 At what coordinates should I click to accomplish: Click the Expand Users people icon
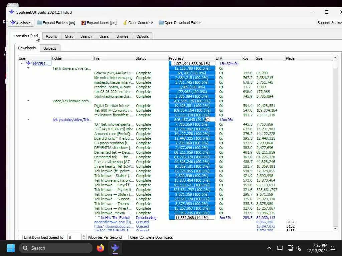click(x=84, y=22)
